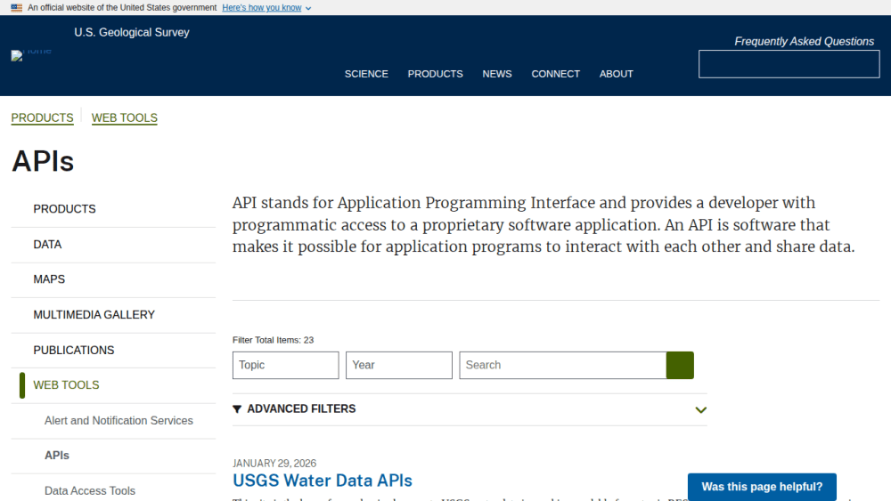Open the ABOUT menu

tap(616, 75)
